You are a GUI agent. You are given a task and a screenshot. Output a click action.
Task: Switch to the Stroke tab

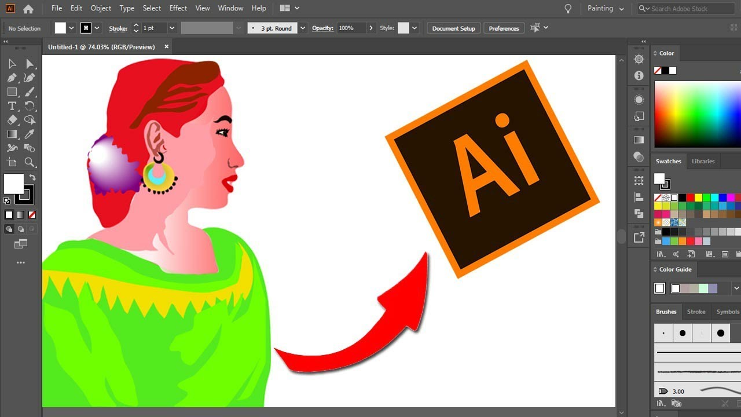[696, 312]
